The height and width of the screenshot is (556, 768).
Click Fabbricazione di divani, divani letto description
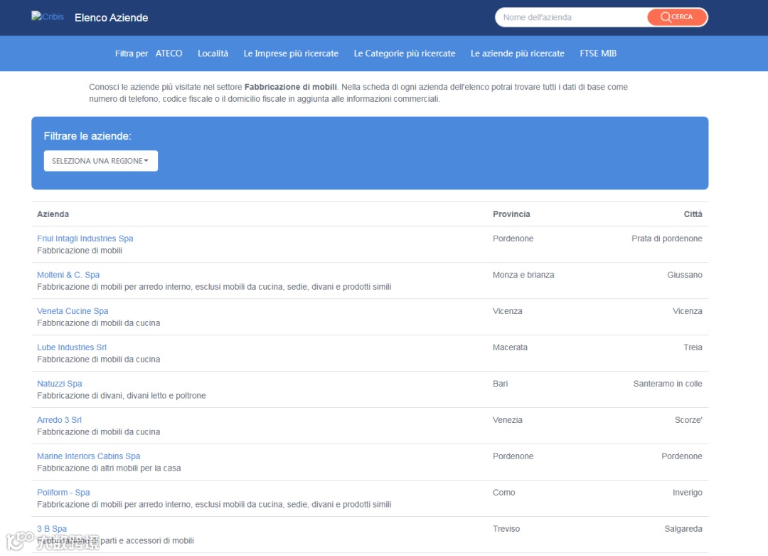tap(122, 396)
